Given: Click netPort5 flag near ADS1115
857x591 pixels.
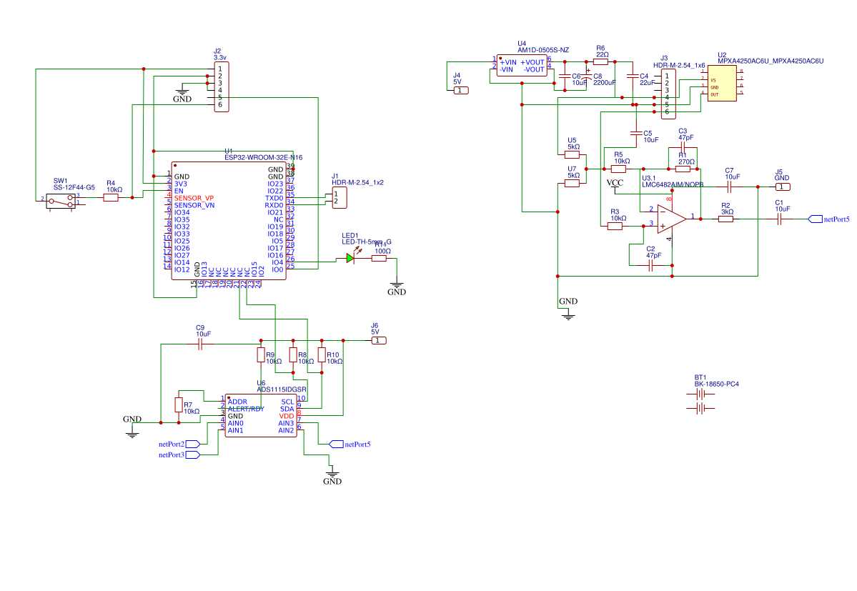Looking at the screenshot, I should (x=336, y=444).
